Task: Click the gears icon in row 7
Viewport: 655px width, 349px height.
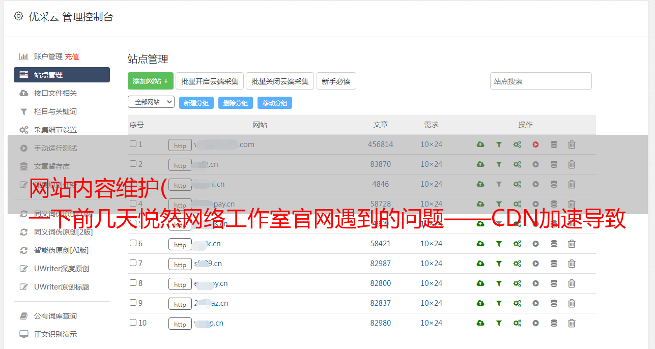Action: pos(517,264)
